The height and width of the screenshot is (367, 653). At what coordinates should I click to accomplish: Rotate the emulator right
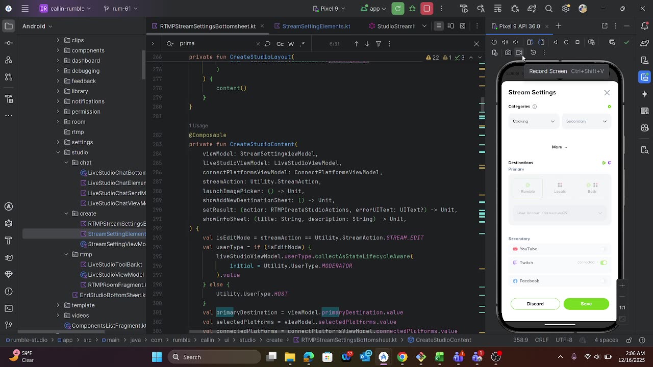click(541, 42)
